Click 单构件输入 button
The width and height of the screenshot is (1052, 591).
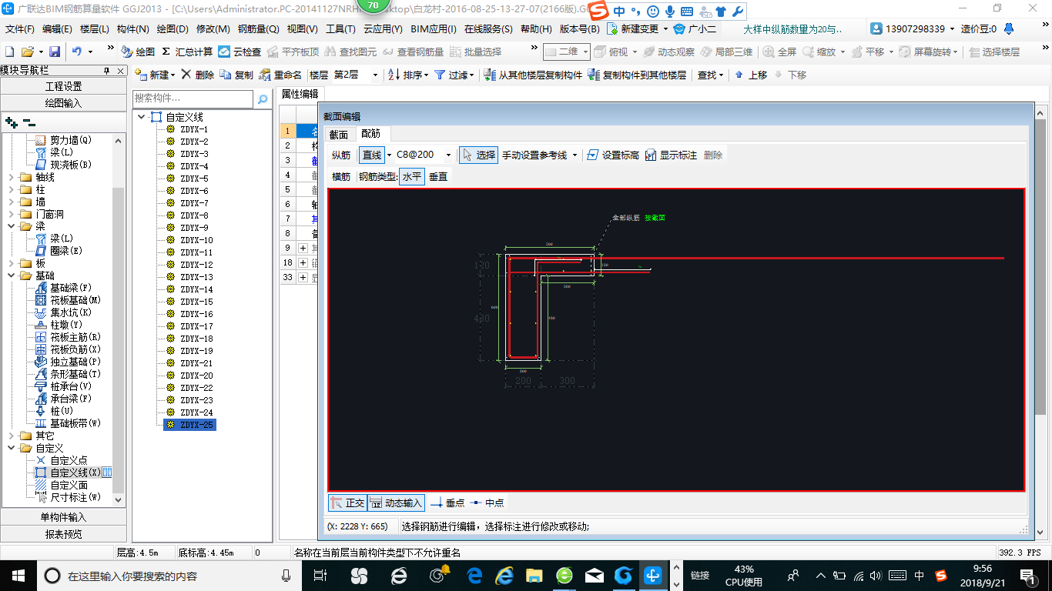(63, 517)
